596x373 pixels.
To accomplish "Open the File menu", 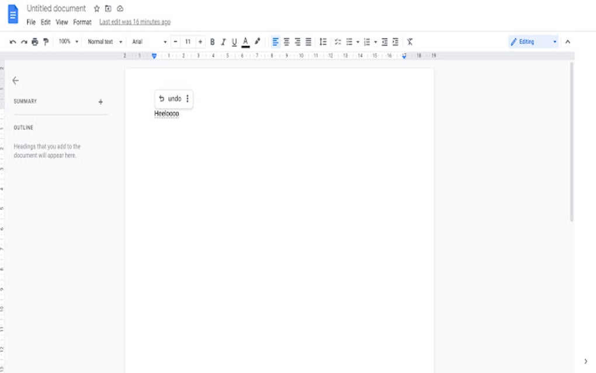I will (30, 22).
